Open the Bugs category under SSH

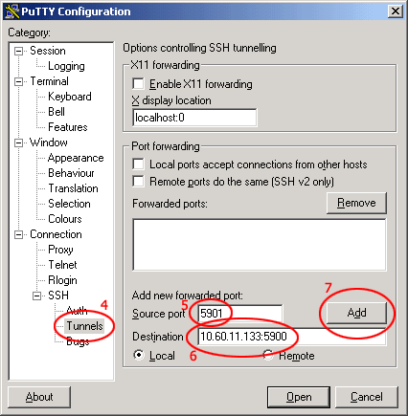tap(78, 341)
